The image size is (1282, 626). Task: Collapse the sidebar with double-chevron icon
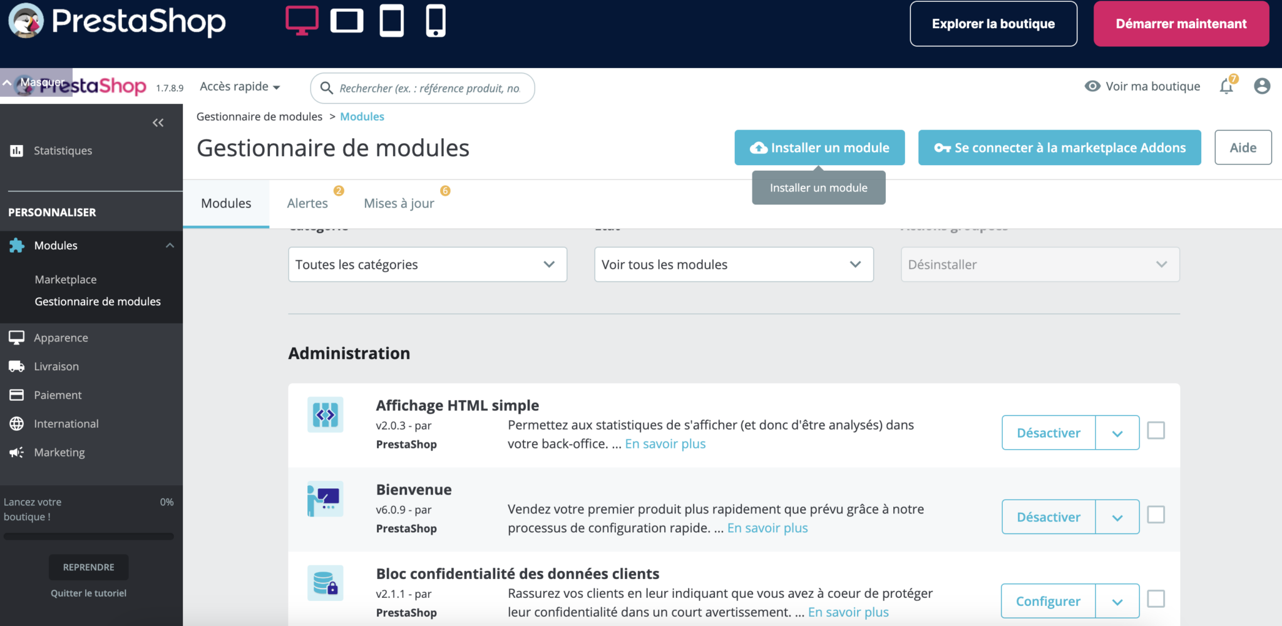pyautogui.click(x=158, y=123)
